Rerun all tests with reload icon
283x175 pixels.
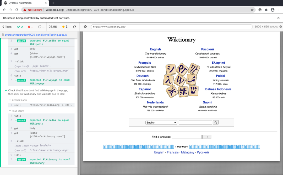[74, 27]
